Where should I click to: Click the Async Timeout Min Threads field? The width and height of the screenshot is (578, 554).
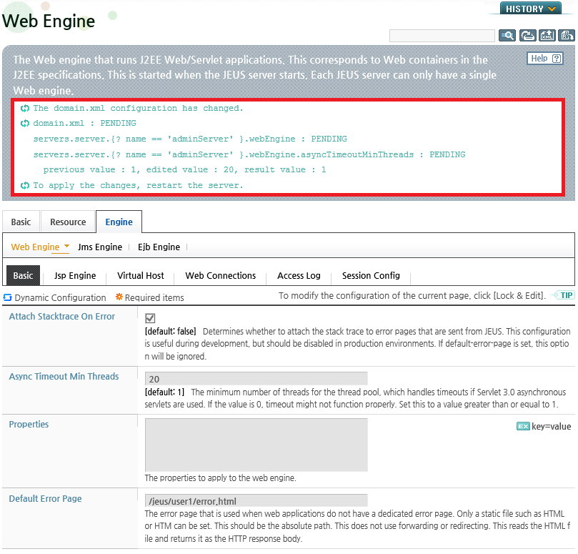tap(256, 379)
